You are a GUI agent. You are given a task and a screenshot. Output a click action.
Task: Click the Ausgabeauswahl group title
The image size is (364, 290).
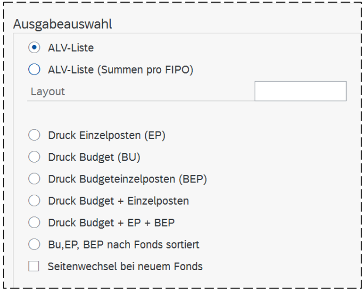point(63,25)
